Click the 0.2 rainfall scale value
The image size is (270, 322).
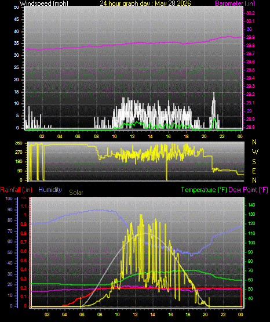point(24,288)
